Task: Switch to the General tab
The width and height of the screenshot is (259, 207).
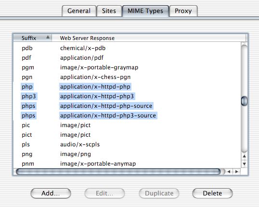Action: point(79,11)
